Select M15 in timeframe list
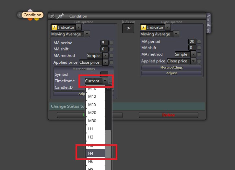The height and width of the screenshot is (170, 235). pos(96,105)
